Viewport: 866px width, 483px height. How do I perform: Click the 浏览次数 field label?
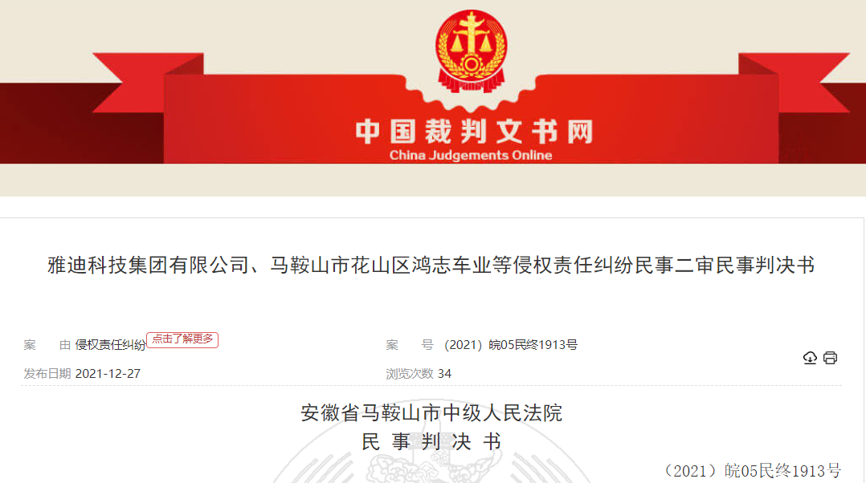click(x=409, y=374)
